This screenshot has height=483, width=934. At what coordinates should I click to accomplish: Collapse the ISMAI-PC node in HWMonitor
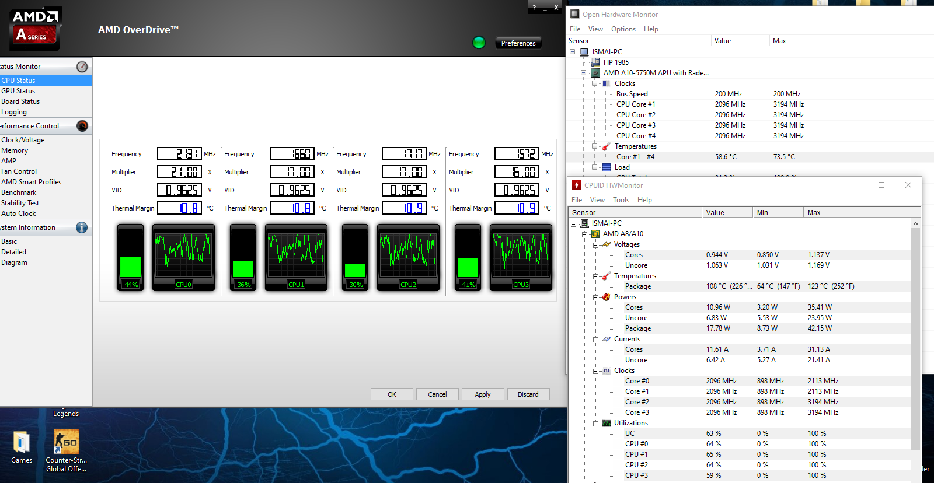tap(574, 223)
